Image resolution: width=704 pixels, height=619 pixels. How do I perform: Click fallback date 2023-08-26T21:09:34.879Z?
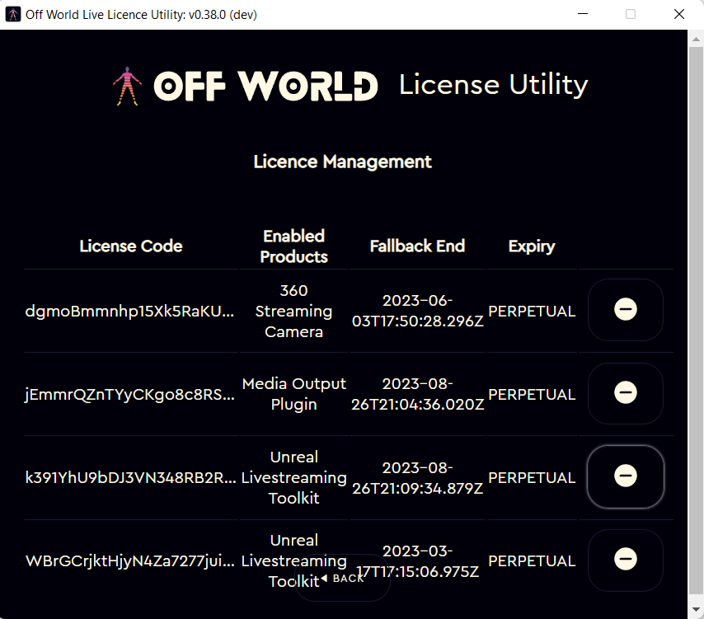click(418, 477)
